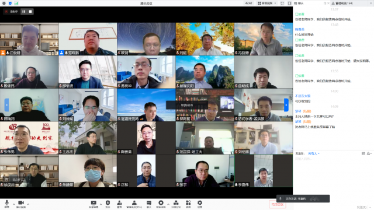
Task: Stop video with the camera icon
Action: tap(21, 203)
